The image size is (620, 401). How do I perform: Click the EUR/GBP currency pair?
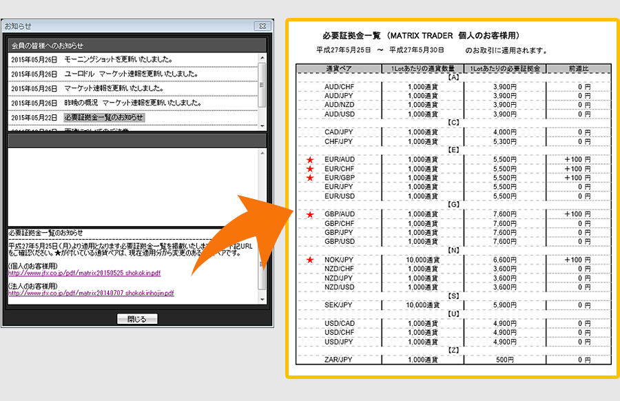340,178
